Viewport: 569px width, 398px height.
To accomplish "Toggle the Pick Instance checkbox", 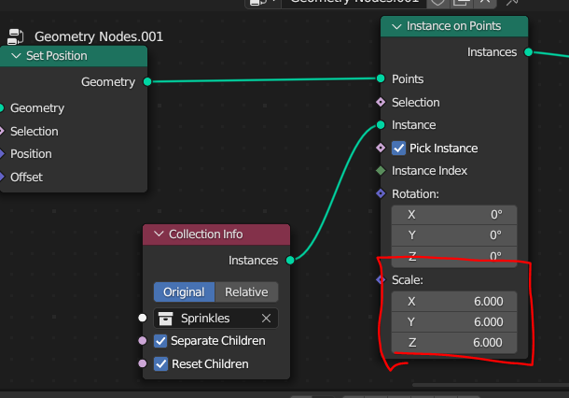I will pos(398,149).
